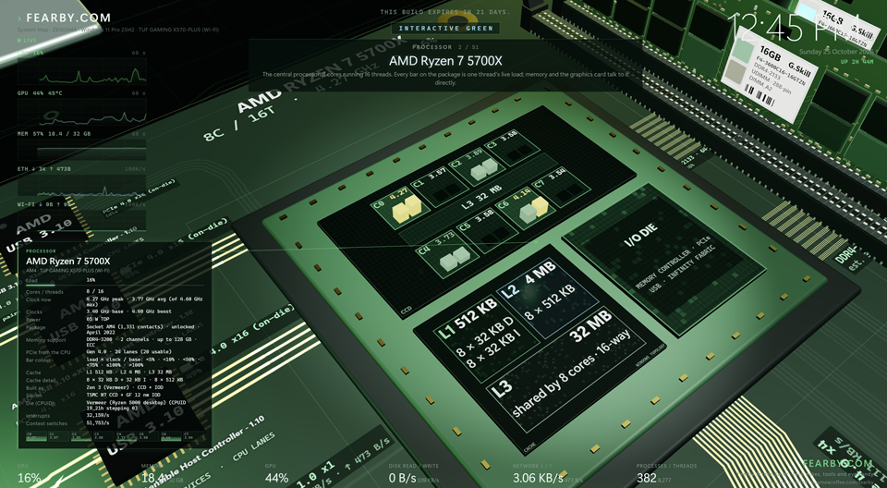
Task: Click the PROCESSOR 2 / 51 counter
Action: coord(445,47)
